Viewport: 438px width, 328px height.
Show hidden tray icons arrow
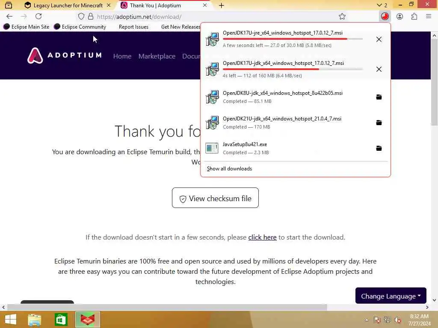[367, 320]
